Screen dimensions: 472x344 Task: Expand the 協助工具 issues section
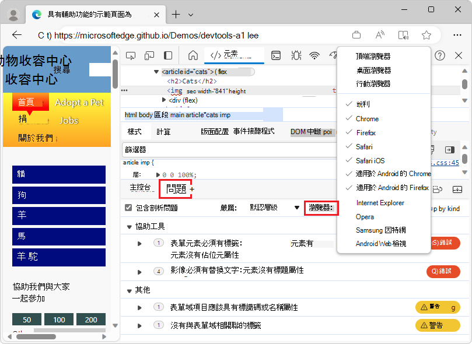coord(129,227)
